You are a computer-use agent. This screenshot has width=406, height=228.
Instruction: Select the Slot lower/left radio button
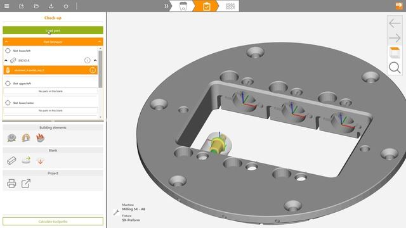(x=8, y=51)
